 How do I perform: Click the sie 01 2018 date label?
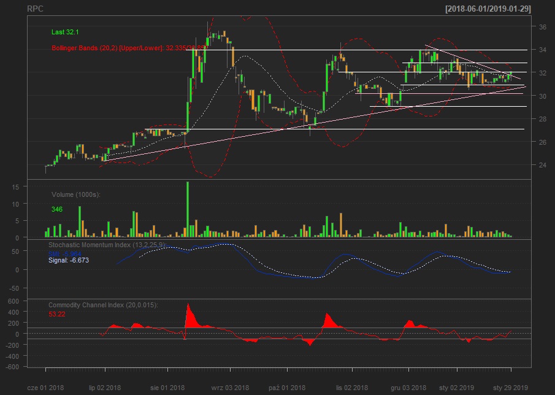[x=167, y=388]
